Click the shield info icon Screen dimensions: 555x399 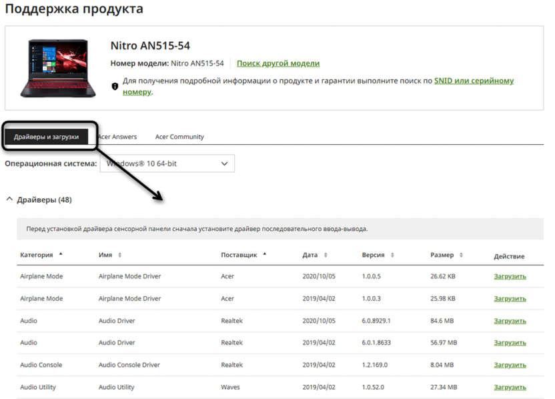[x=115, y=86]
